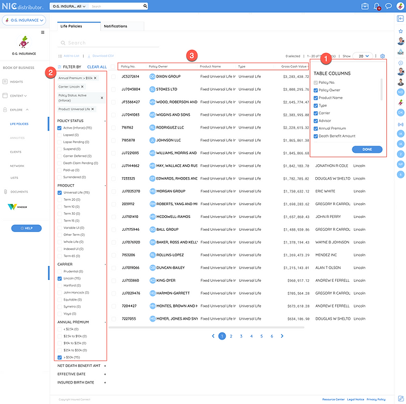Uncheck Annual Premium table column
Image resolution: width=406 pixels, height=404 pixels.
click(316, 128)
